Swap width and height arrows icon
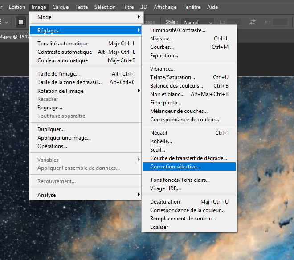 point(253,22)
